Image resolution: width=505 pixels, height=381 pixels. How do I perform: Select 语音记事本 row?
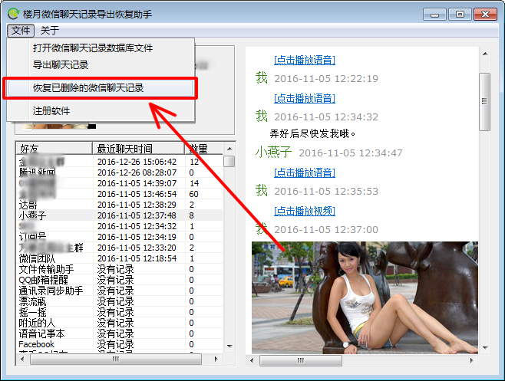pos(120,333)
